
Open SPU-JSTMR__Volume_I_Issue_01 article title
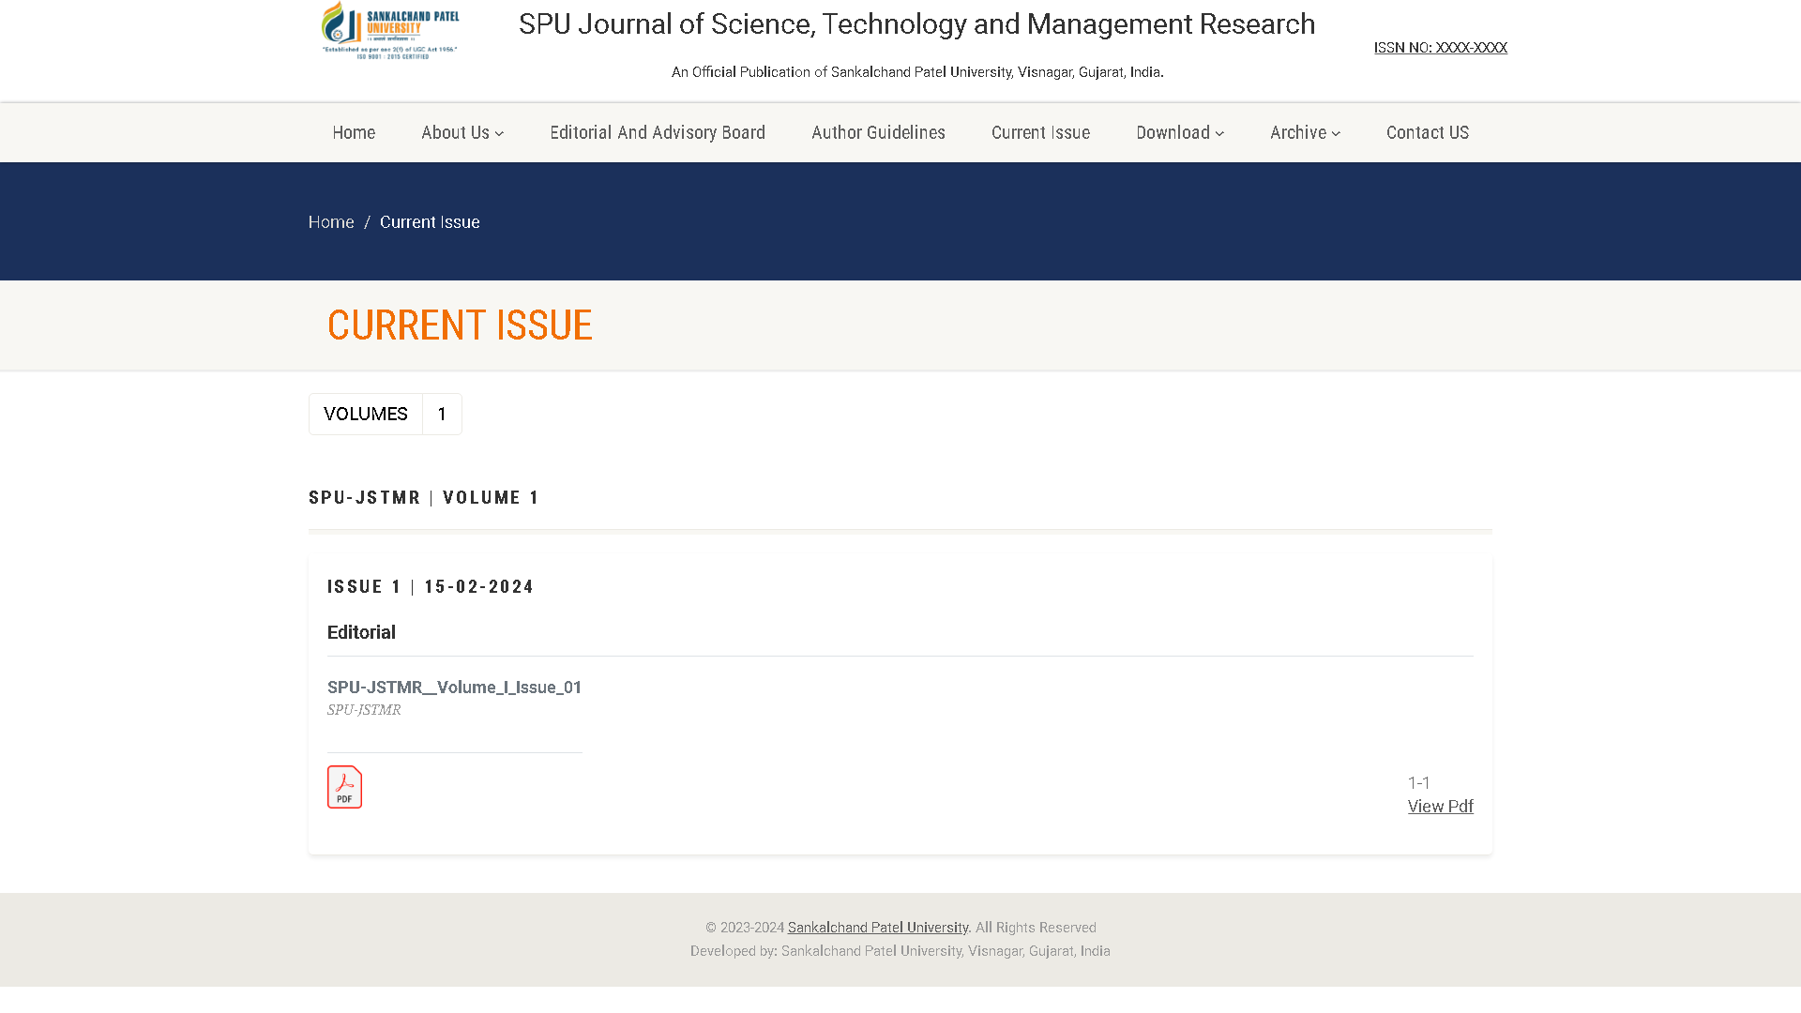click(454, 688)
